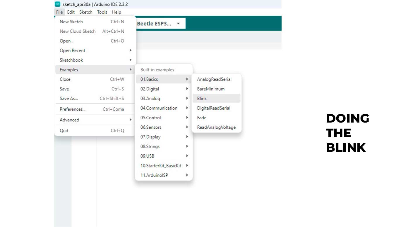Open the Blink example sketch
Image resolution: width=413 pixels, height=227 pixels.
[x=217, y=98]
